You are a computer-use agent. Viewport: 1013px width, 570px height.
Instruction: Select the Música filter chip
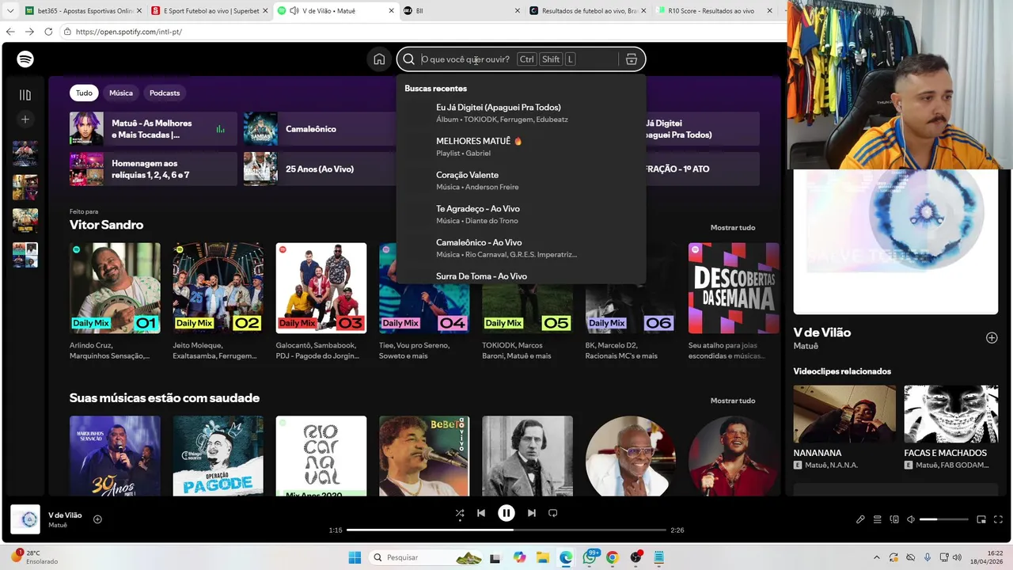pyautogui.click(x=121, y=93)
